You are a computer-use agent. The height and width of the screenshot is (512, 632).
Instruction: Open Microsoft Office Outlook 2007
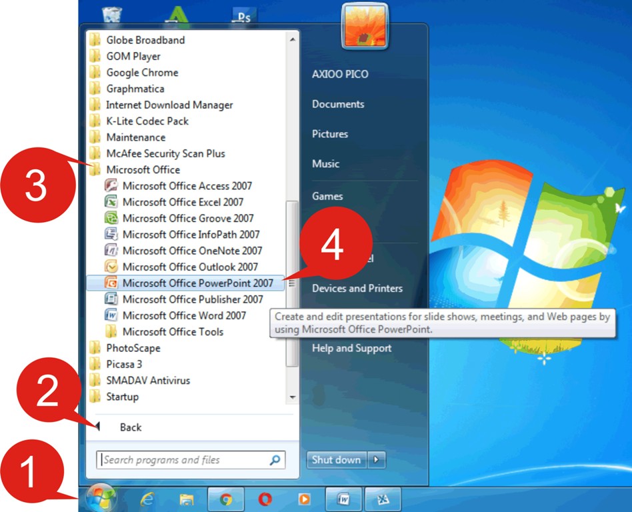pyautogui.click(x=181, y=267)
